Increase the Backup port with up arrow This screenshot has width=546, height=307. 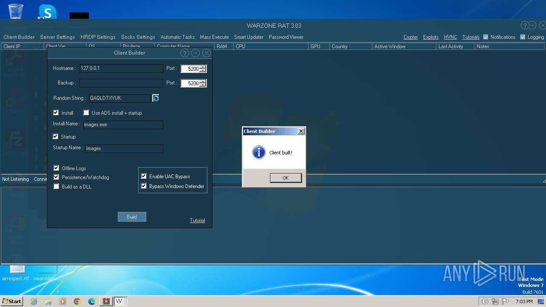[203, 81]
